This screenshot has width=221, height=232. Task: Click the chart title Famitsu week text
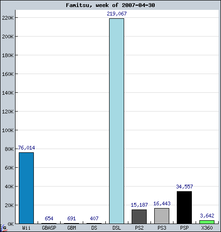click(x=110, y=5)
